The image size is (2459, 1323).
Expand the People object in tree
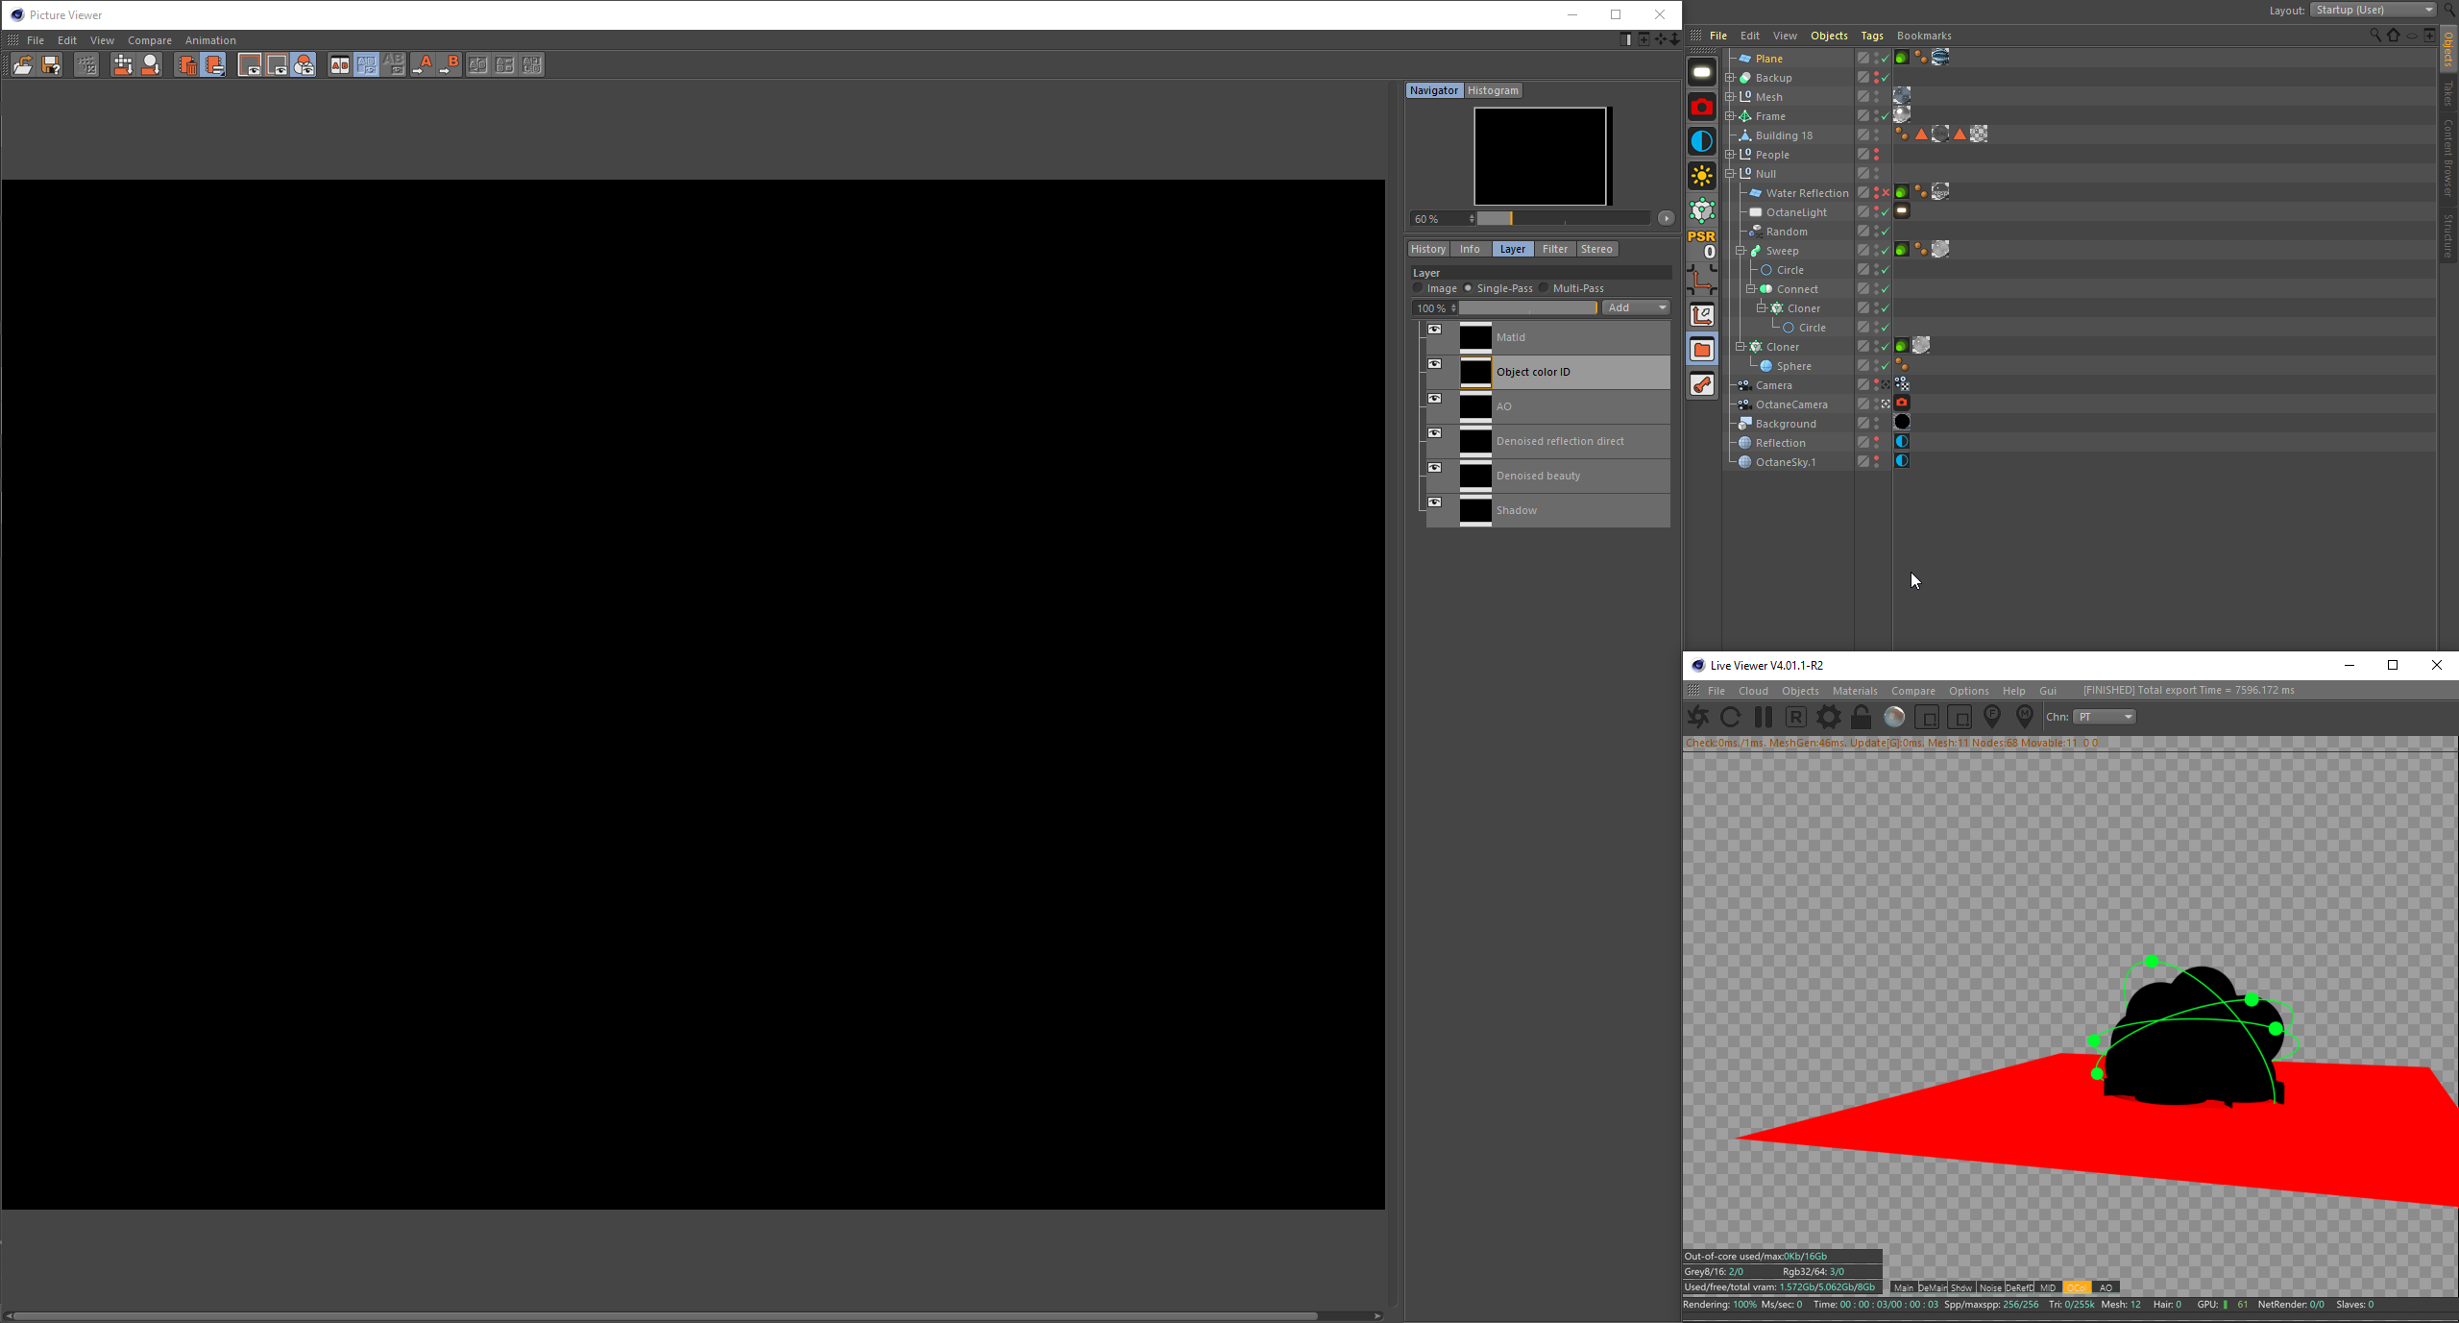pyautogui.click(x=1730, y=155)
